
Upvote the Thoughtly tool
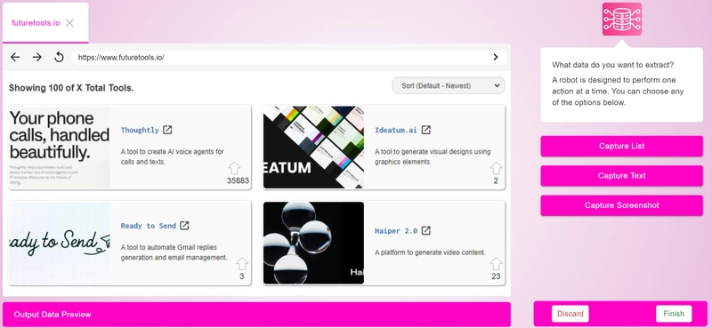(x=234, y=168)
